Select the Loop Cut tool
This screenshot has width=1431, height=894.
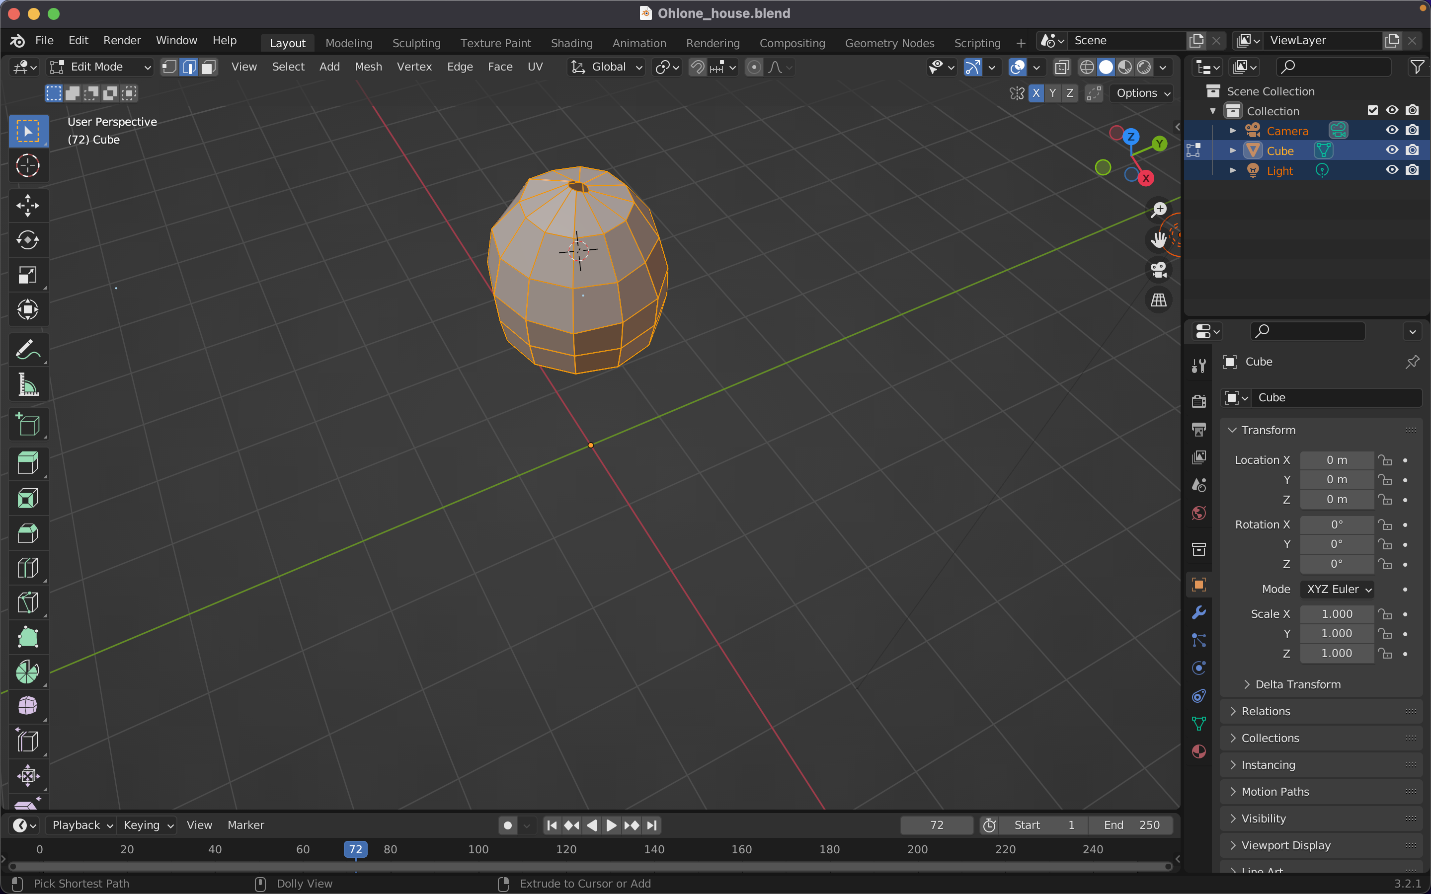click(x=27, y=568)
